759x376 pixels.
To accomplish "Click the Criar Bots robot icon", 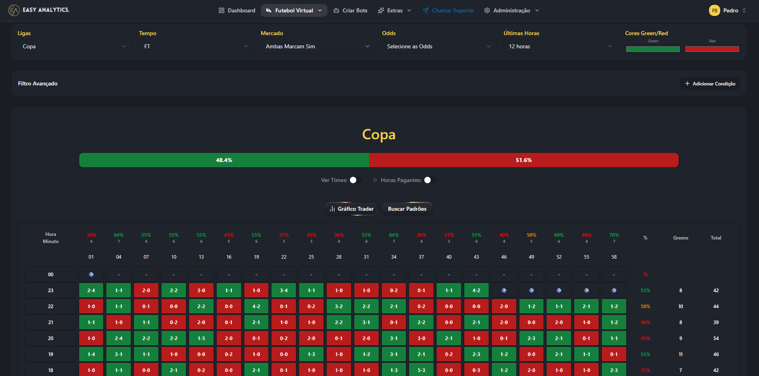I will click(336, 10).
